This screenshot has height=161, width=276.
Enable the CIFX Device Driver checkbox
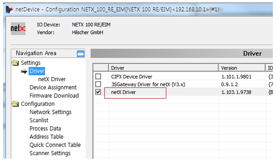[x=98, y=76]
